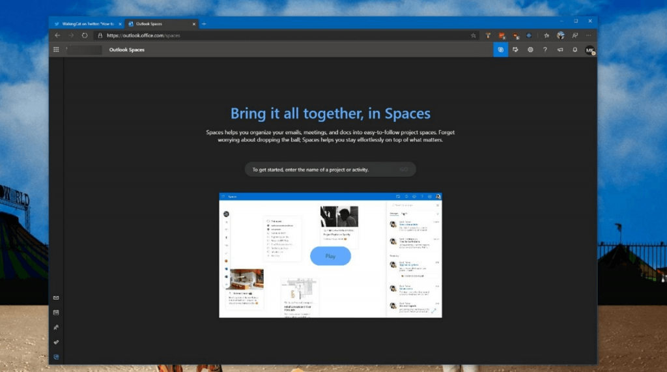Screen dimensions: 667x372
Task: Switch to People in the left sidebar
Action: pos(56,327)
